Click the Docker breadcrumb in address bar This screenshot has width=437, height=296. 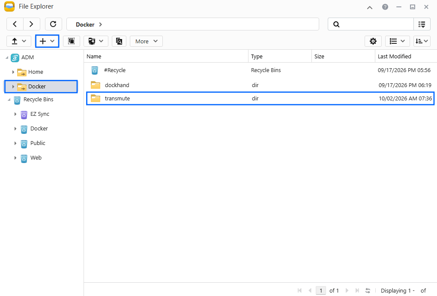click(x=85, y=24)
